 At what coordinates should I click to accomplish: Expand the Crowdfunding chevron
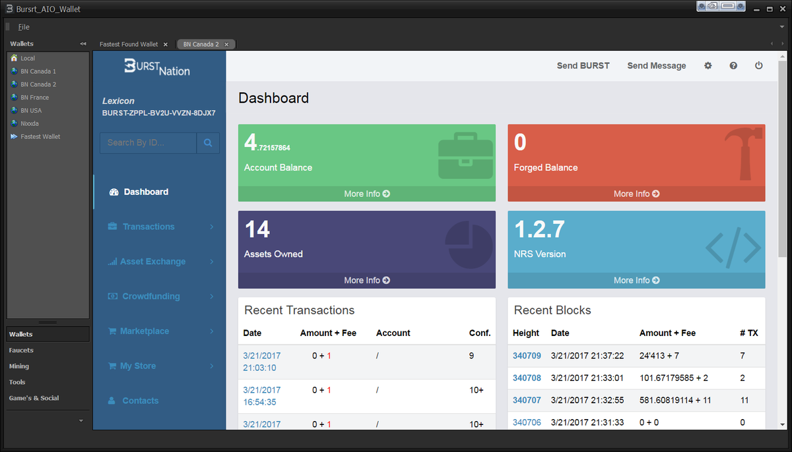(212, 297)
